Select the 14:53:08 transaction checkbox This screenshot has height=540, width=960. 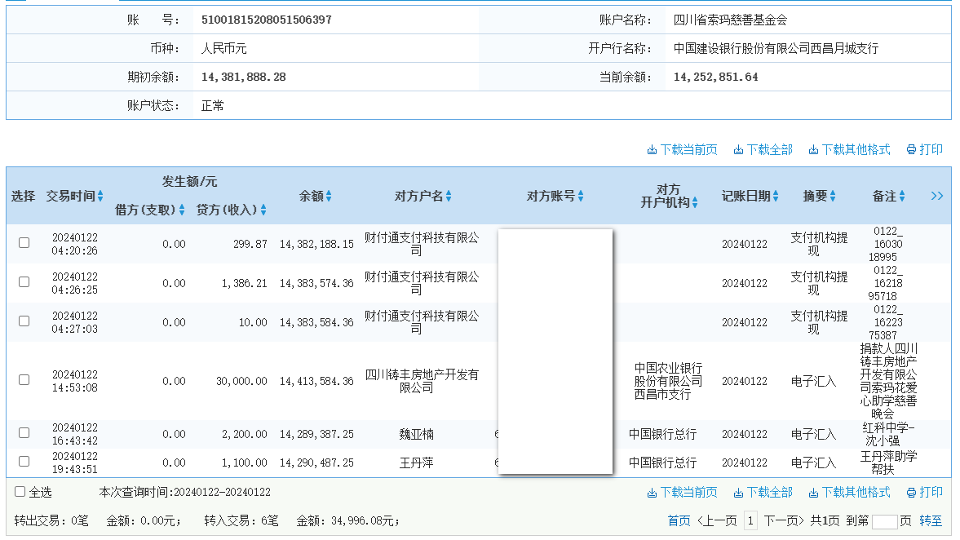24,379
